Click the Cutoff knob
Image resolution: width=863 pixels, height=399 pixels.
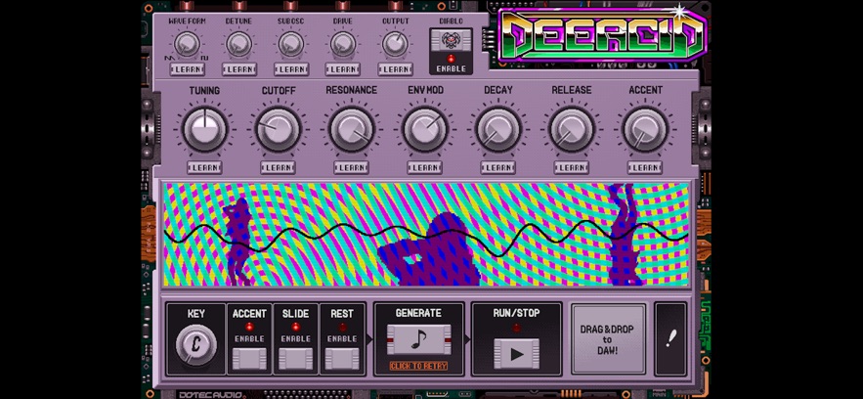[278, 129]
